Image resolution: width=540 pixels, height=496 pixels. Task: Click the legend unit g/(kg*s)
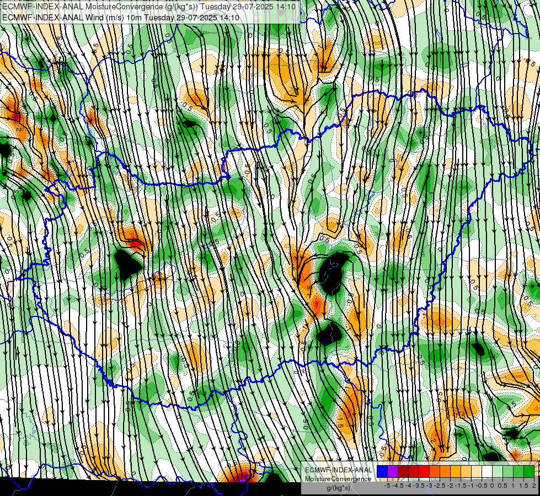click(x=339, y=488)
